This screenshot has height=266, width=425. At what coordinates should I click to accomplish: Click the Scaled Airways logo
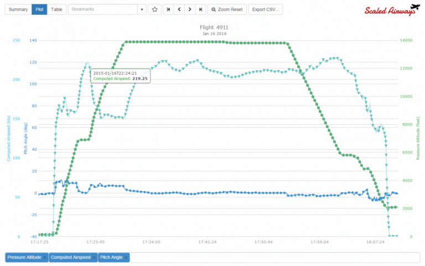tap(390, 10)
